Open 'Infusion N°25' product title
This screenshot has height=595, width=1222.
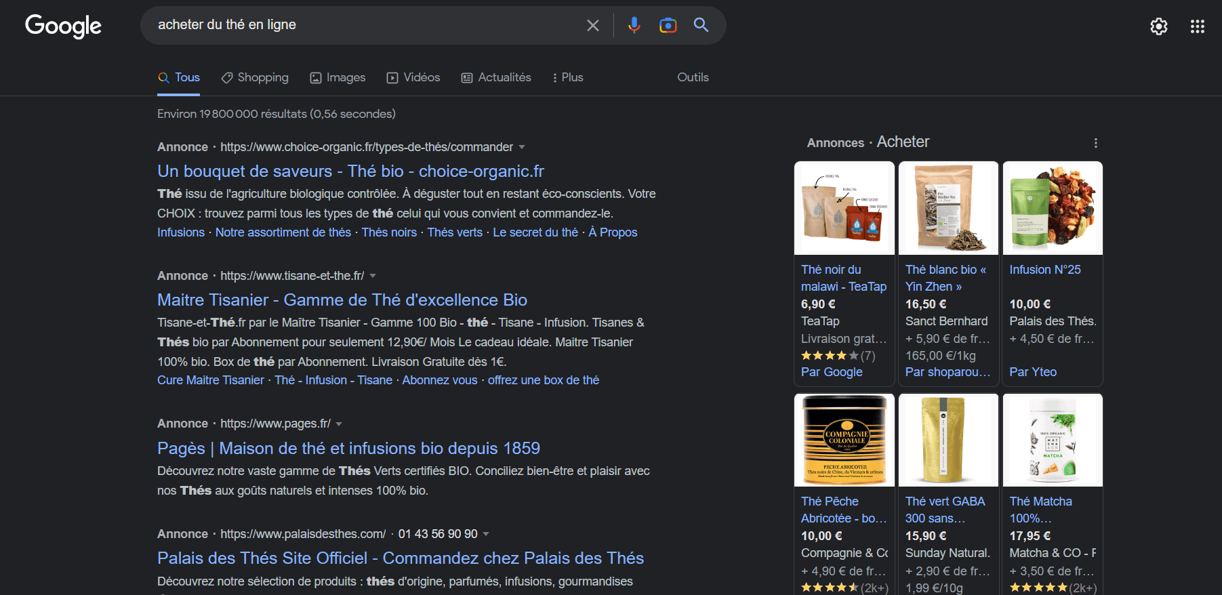1045,270
